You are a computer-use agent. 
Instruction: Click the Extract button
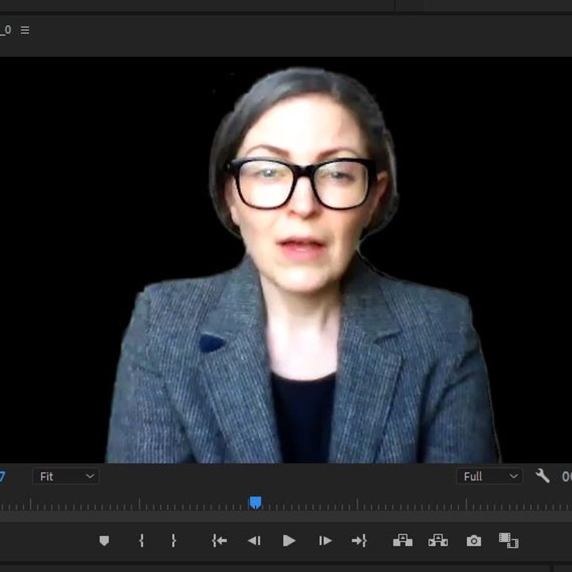click(438, 541)
